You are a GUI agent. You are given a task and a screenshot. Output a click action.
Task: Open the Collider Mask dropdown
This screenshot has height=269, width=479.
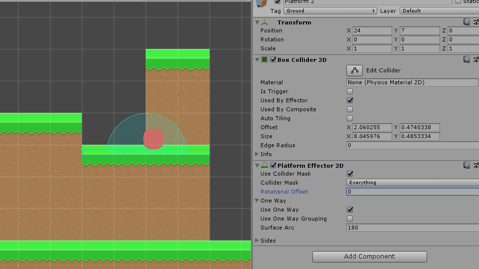pos(412,183)
